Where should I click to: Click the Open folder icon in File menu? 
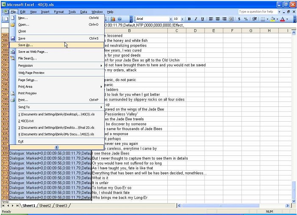coord(13,24)
